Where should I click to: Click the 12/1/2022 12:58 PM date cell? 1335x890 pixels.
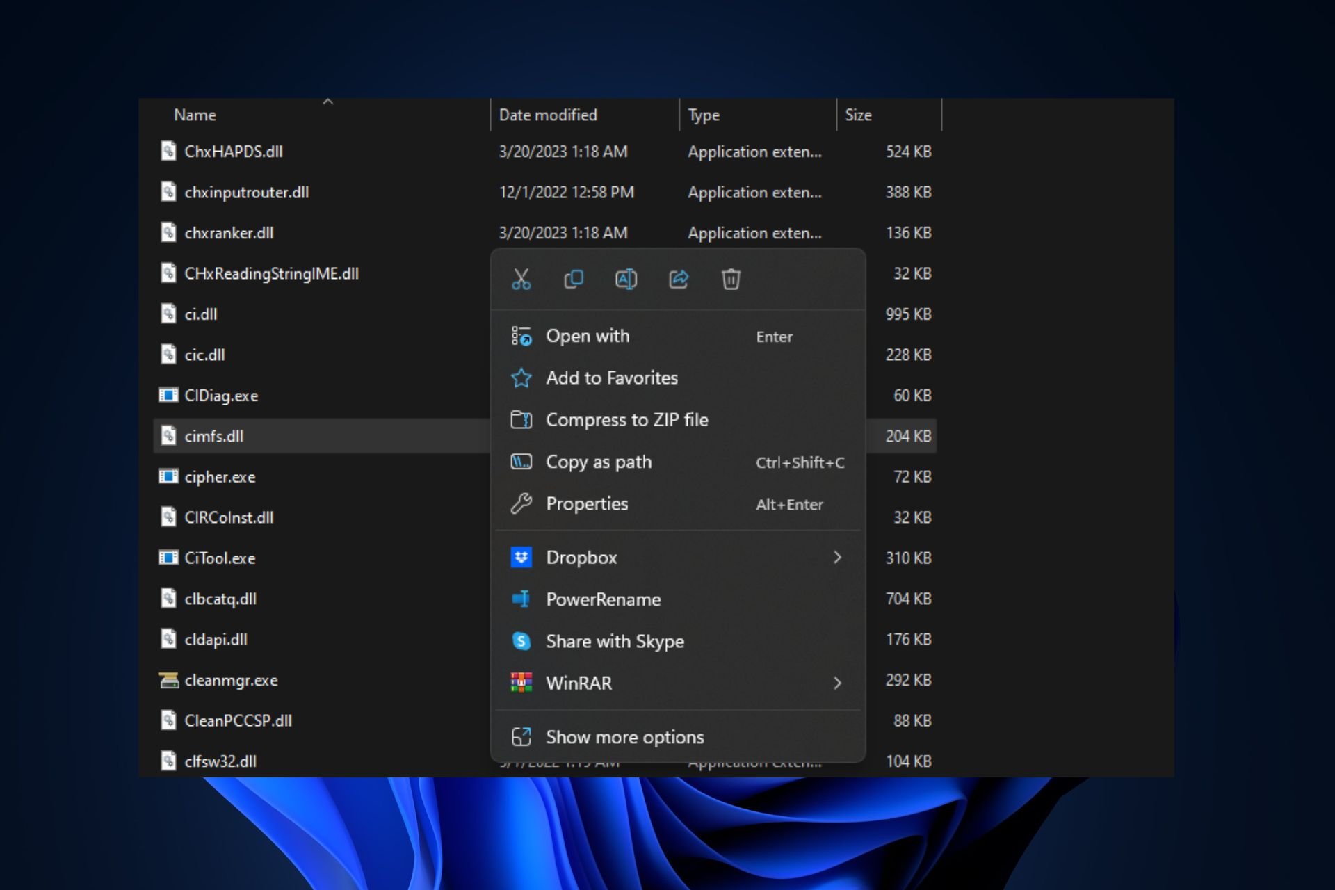566,193
